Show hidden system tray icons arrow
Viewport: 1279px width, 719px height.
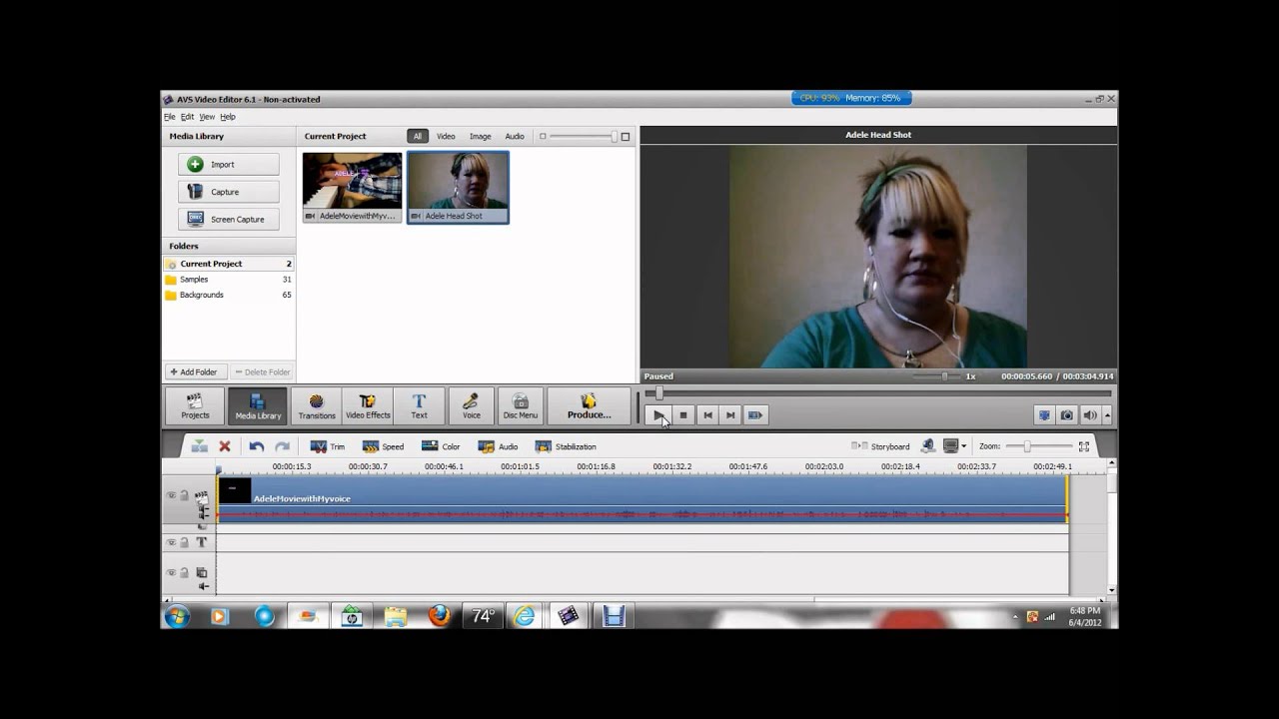click(x=1014, y=617)
